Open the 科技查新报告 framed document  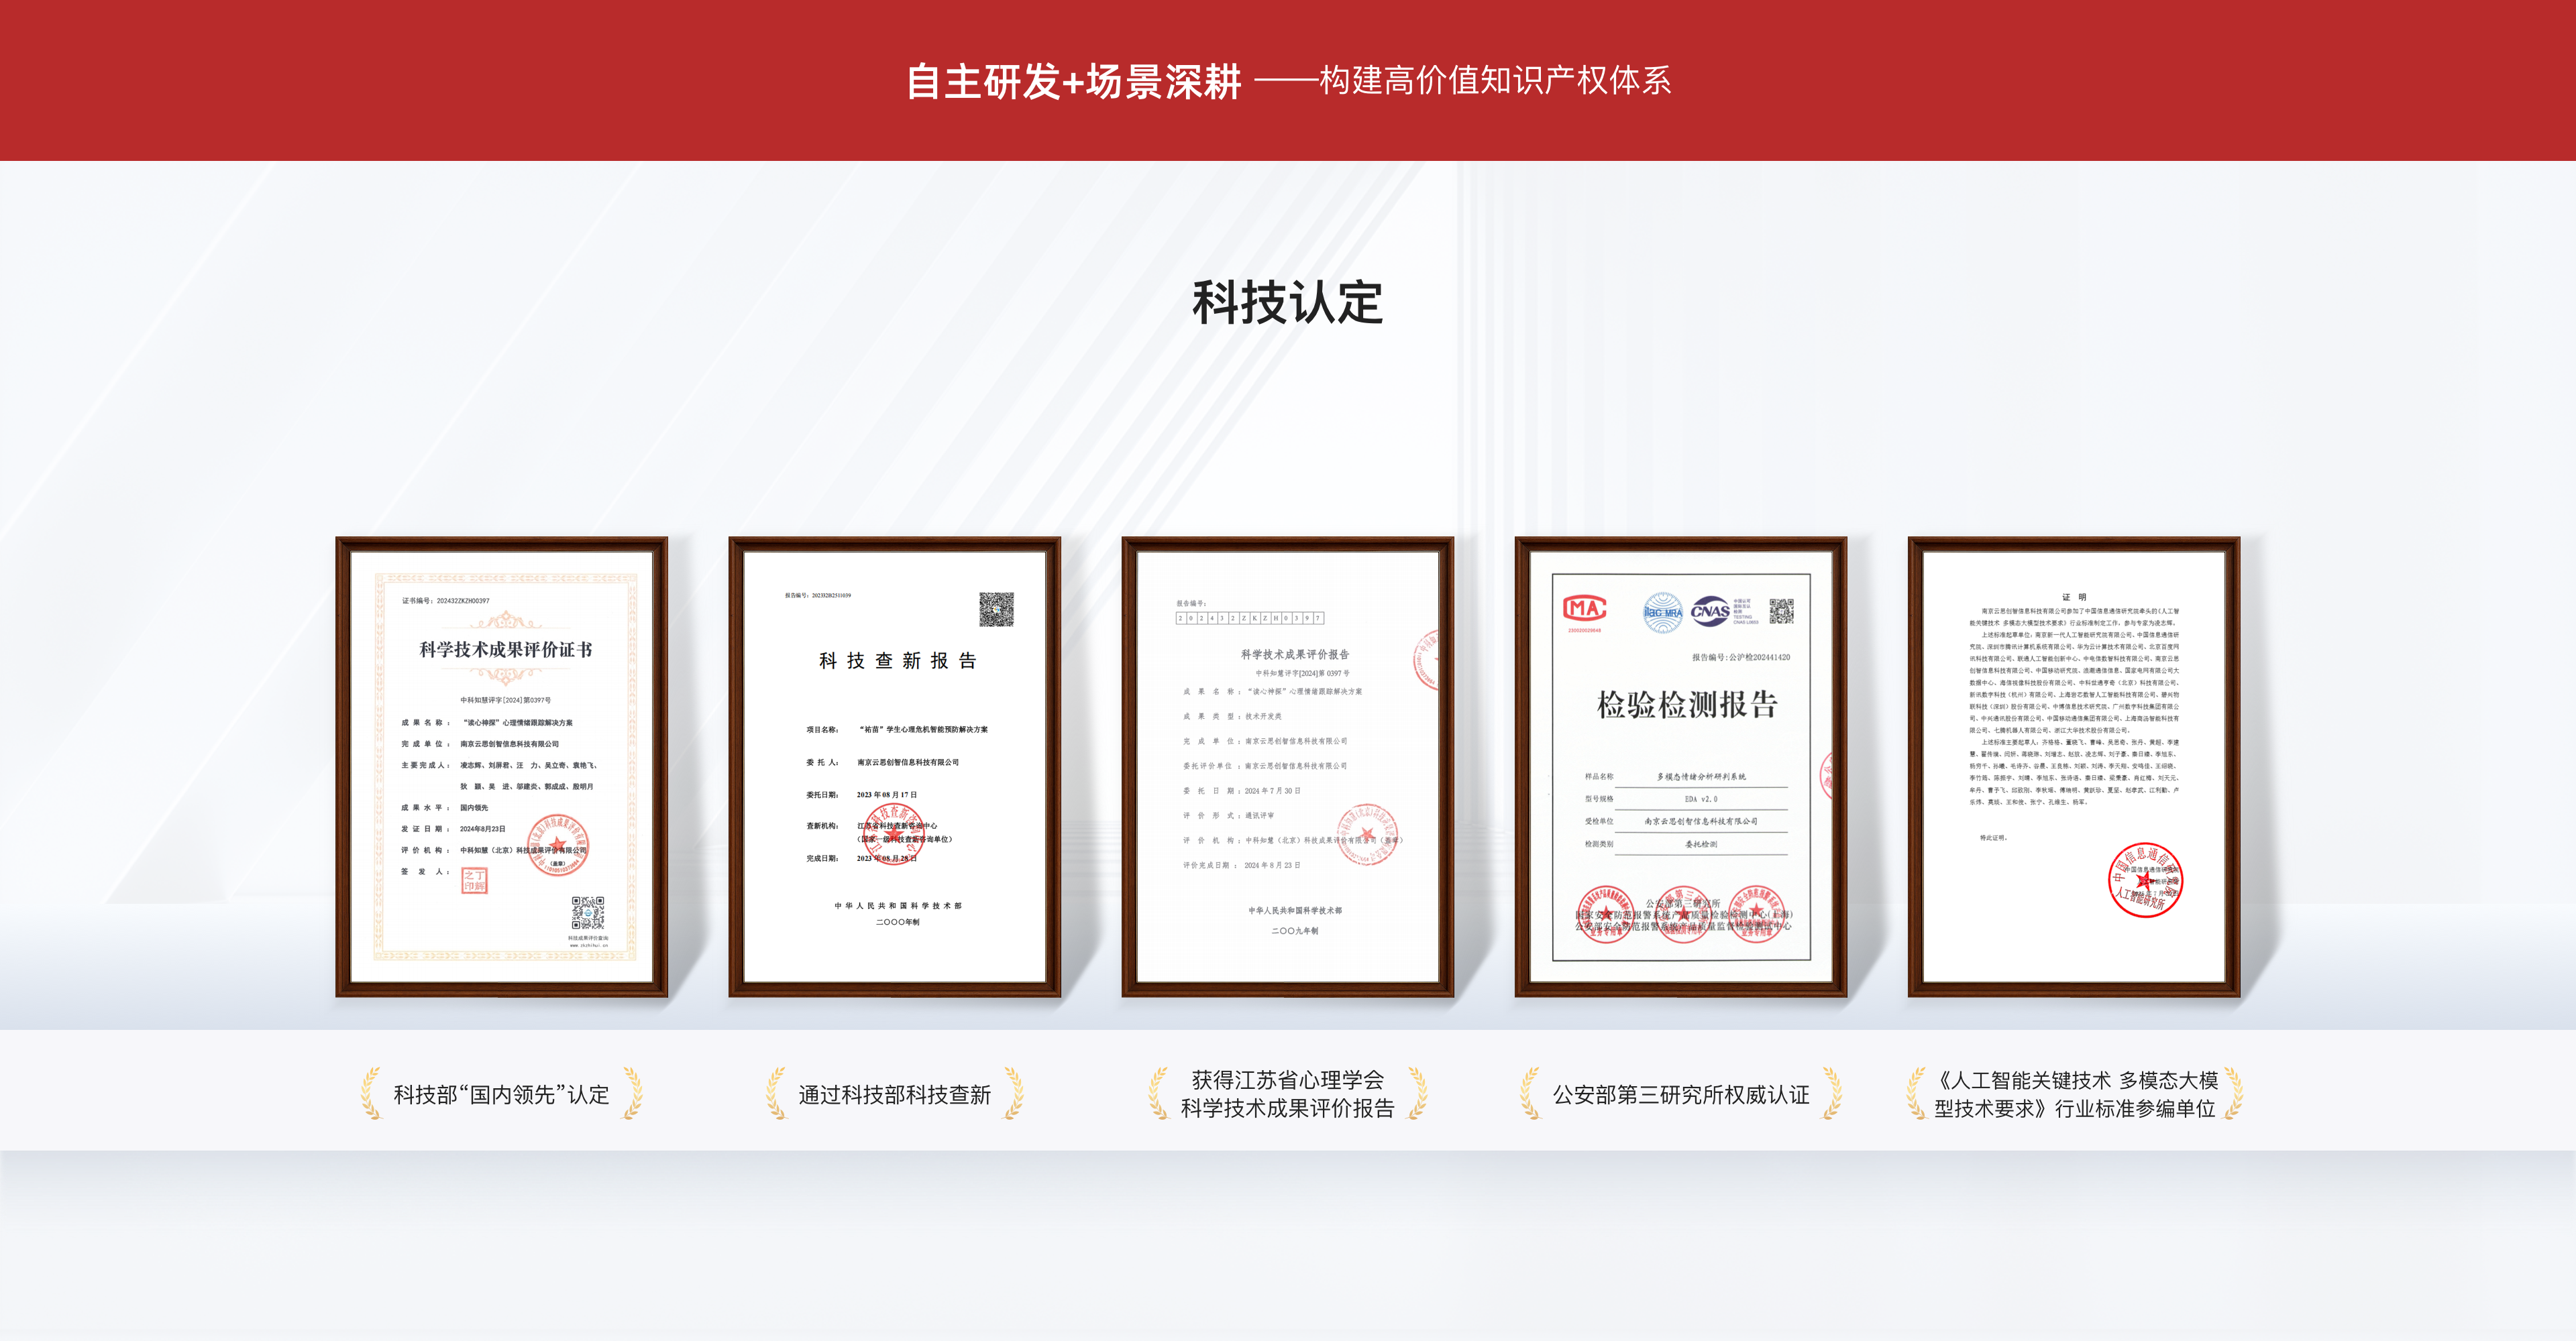894,766
